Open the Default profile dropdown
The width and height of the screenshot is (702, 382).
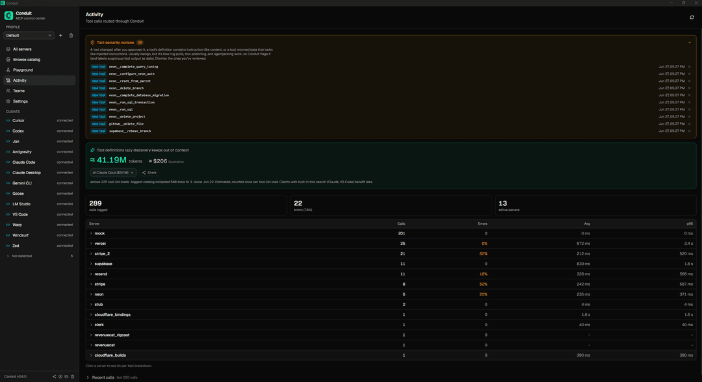[x=29, y=35]
